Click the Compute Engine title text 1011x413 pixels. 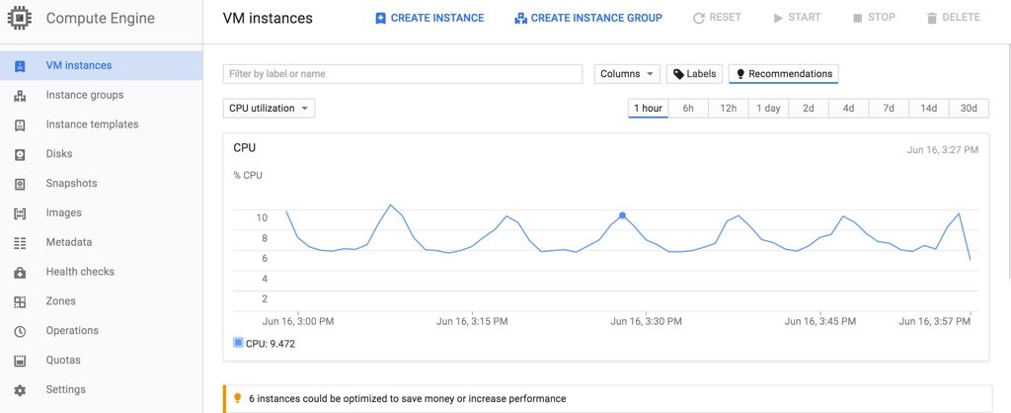[x=101, y=18]
